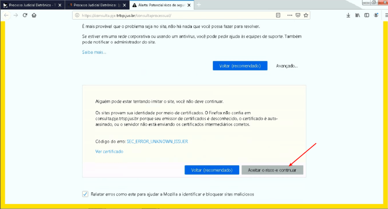
Task: Restore down the Firefox window
Action: [374, 3]
